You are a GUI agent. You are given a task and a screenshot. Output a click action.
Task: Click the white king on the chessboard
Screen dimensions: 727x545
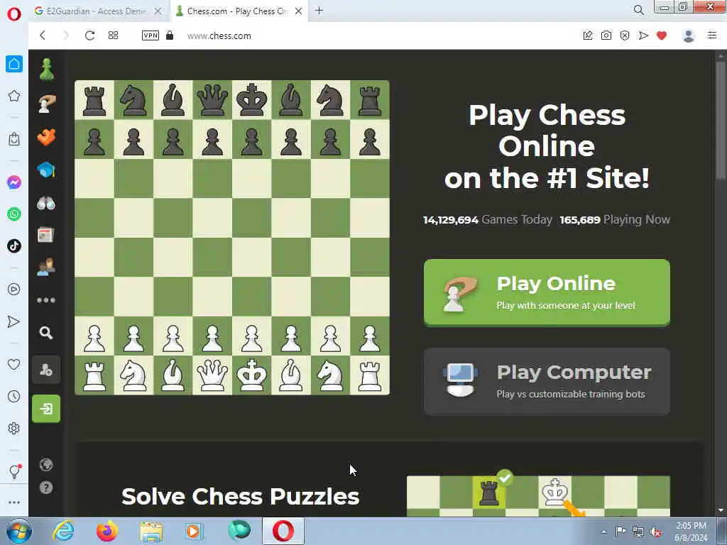coord(252,375)
